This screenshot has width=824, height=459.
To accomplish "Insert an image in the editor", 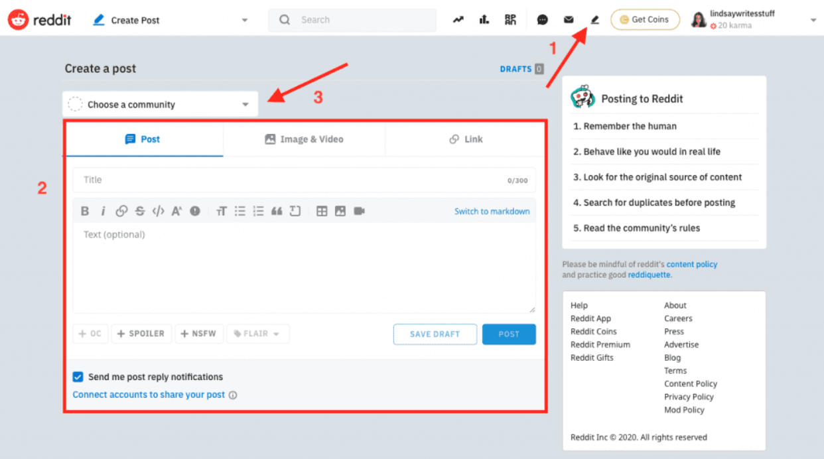I will click(340, 211).
